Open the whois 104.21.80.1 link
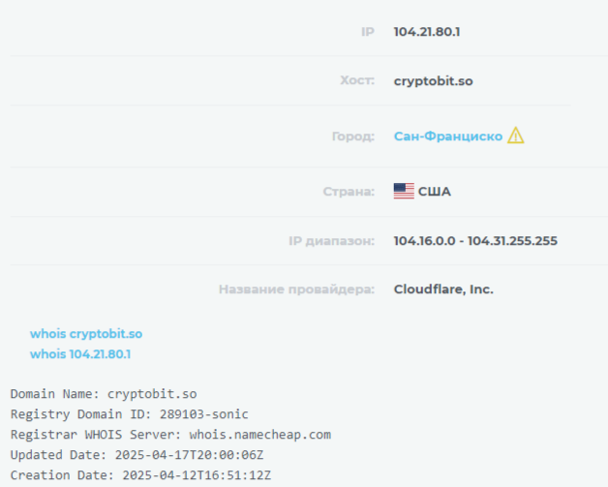Screen dimensions: 608x487 [x=80, y=354]
